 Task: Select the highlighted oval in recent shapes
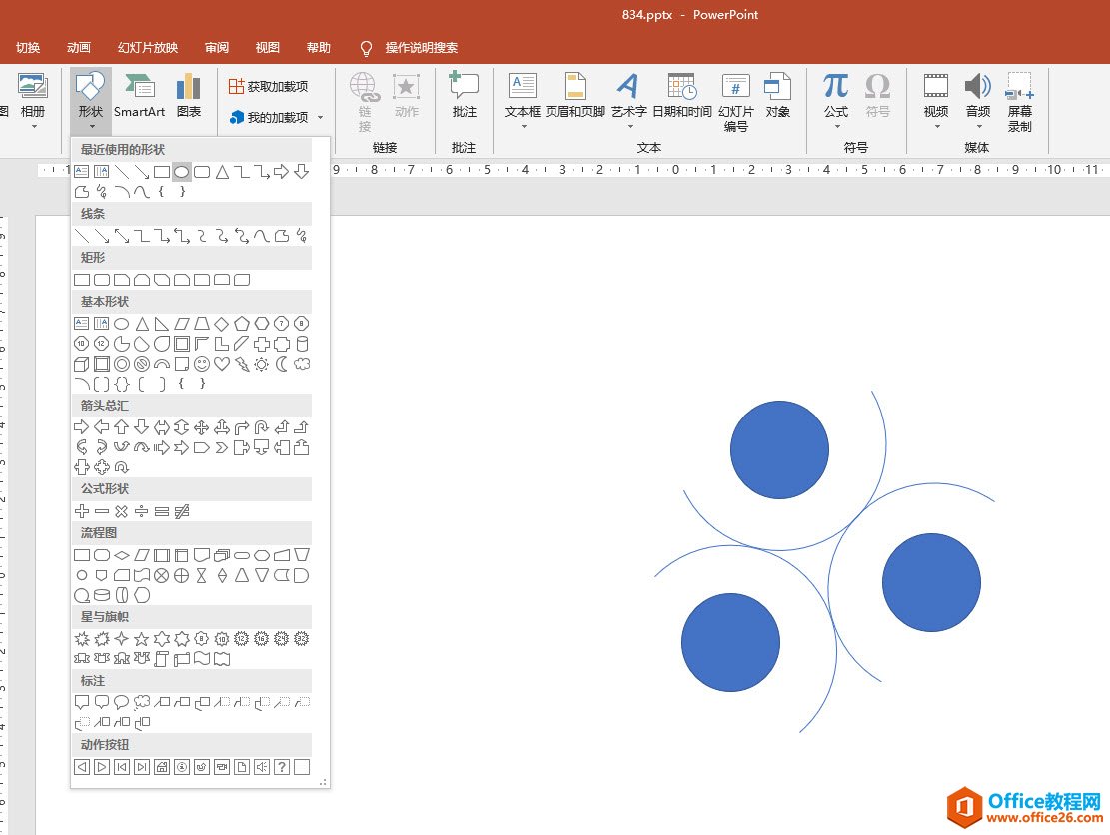click(182, 172)
